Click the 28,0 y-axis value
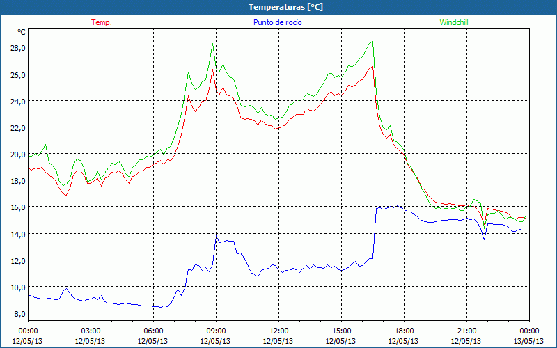 pos(18,48)
